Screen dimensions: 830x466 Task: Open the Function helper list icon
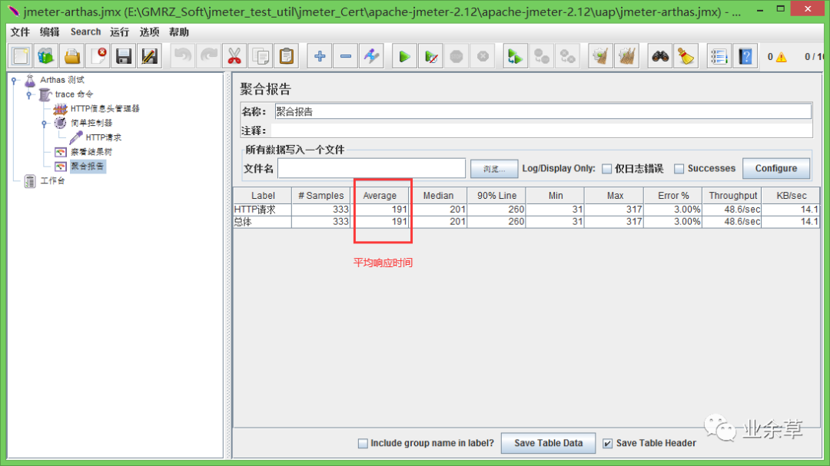pos(719,56)
